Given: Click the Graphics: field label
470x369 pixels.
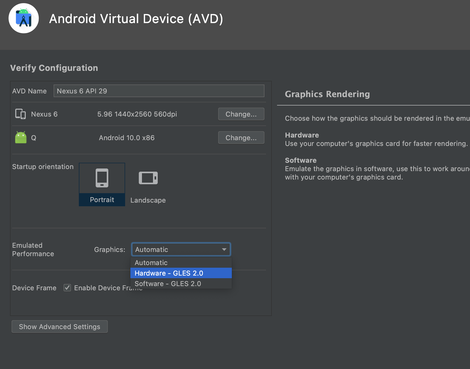Looking at the screenshot, I should coord(110,250).
